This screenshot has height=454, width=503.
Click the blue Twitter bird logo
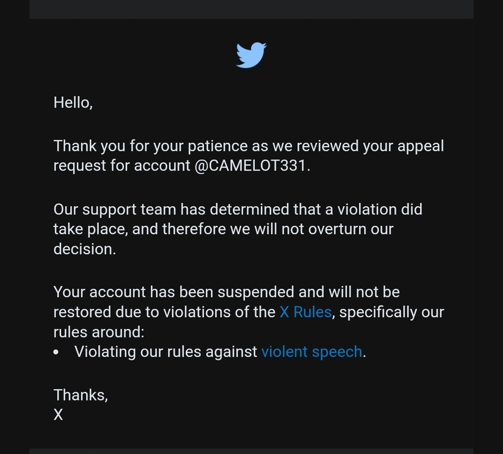coord(251,55)
